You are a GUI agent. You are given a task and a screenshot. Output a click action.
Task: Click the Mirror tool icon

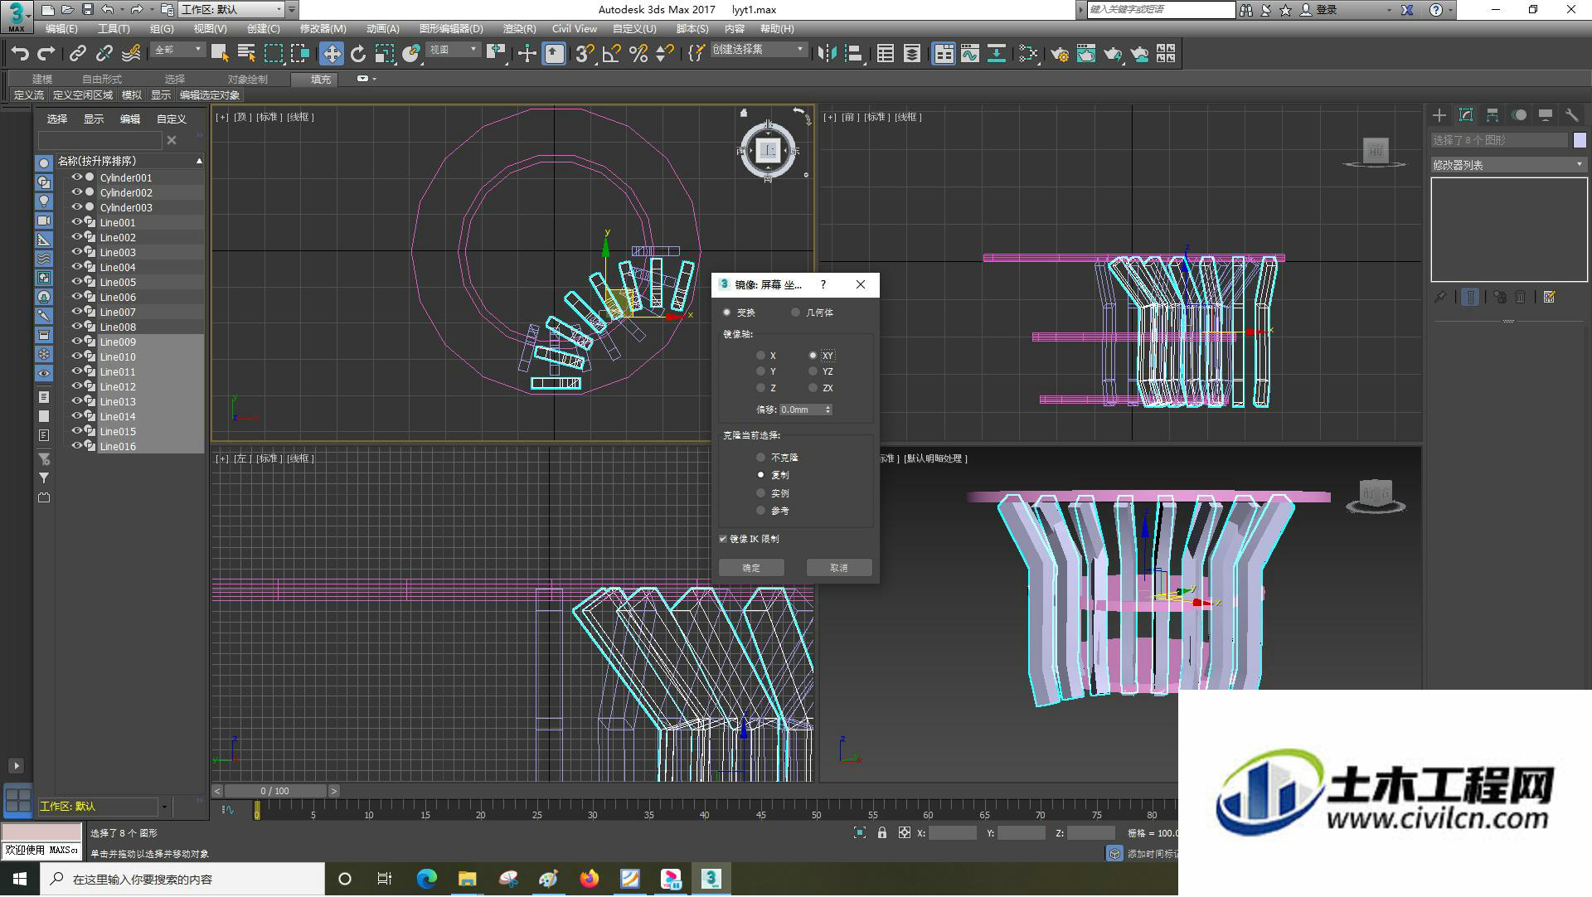click(827, 54)
